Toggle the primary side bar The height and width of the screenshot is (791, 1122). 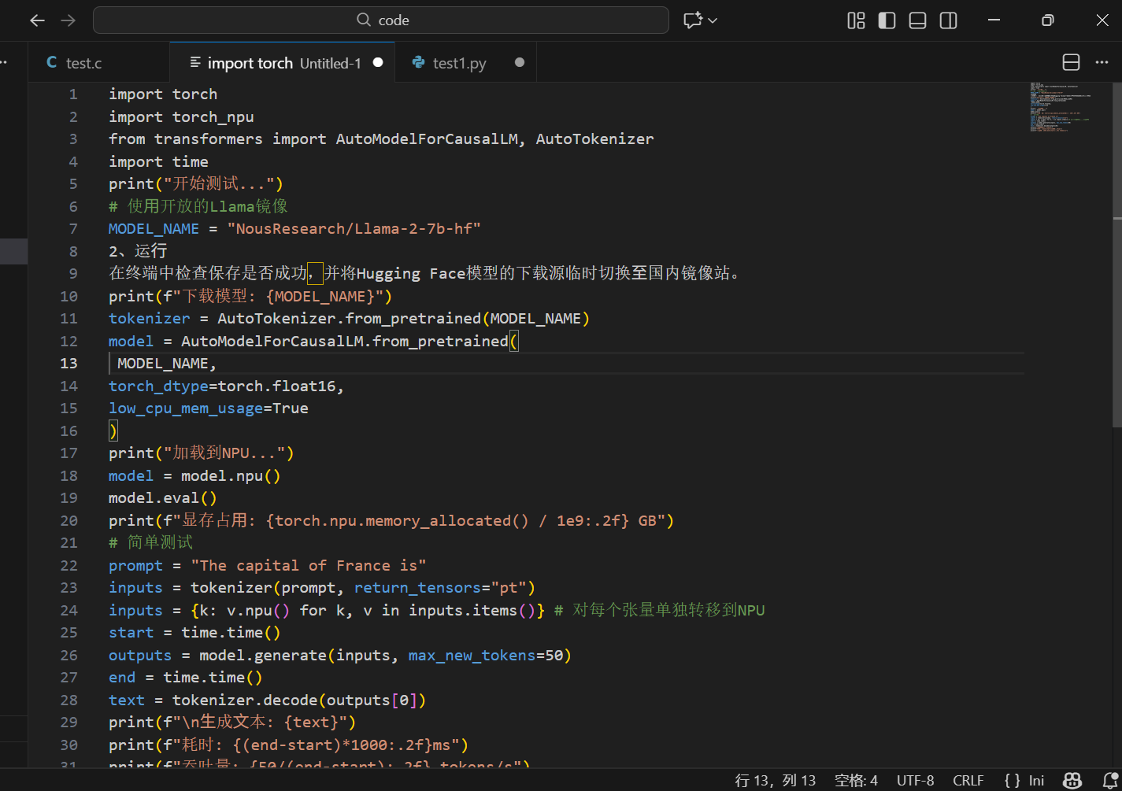887,20
